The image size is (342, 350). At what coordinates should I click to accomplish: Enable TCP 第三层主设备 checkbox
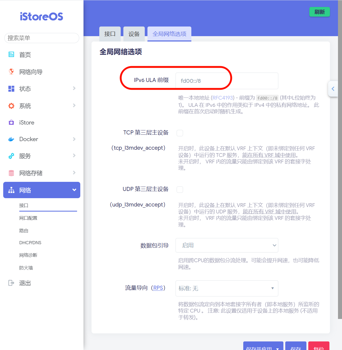tap(180, 133)
